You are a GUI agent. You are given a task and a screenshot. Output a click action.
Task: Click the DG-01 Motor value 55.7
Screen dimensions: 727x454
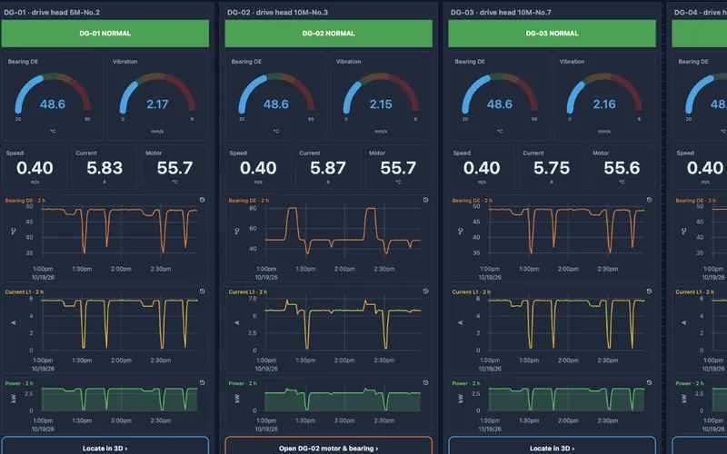coord(174,168)
